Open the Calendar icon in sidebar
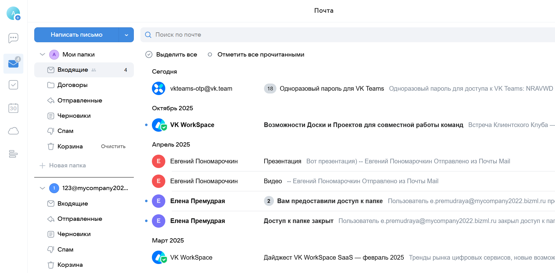Viewport: 555px width, 273px height. coord(13,108)
